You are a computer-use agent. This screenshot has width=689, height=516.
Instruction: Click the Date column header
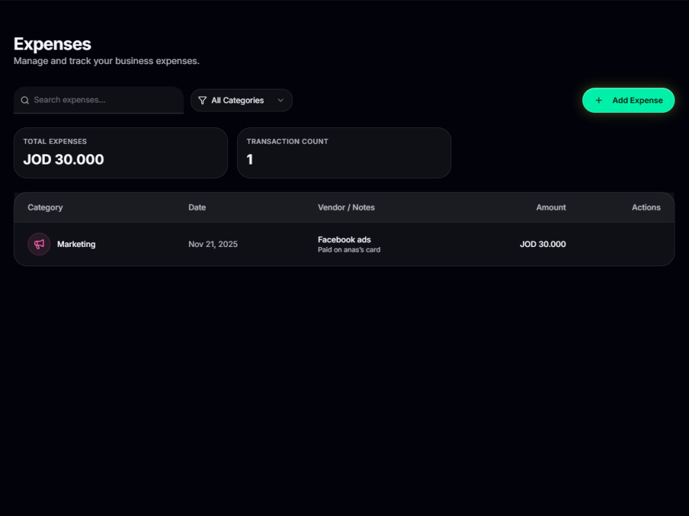[197, 208]
